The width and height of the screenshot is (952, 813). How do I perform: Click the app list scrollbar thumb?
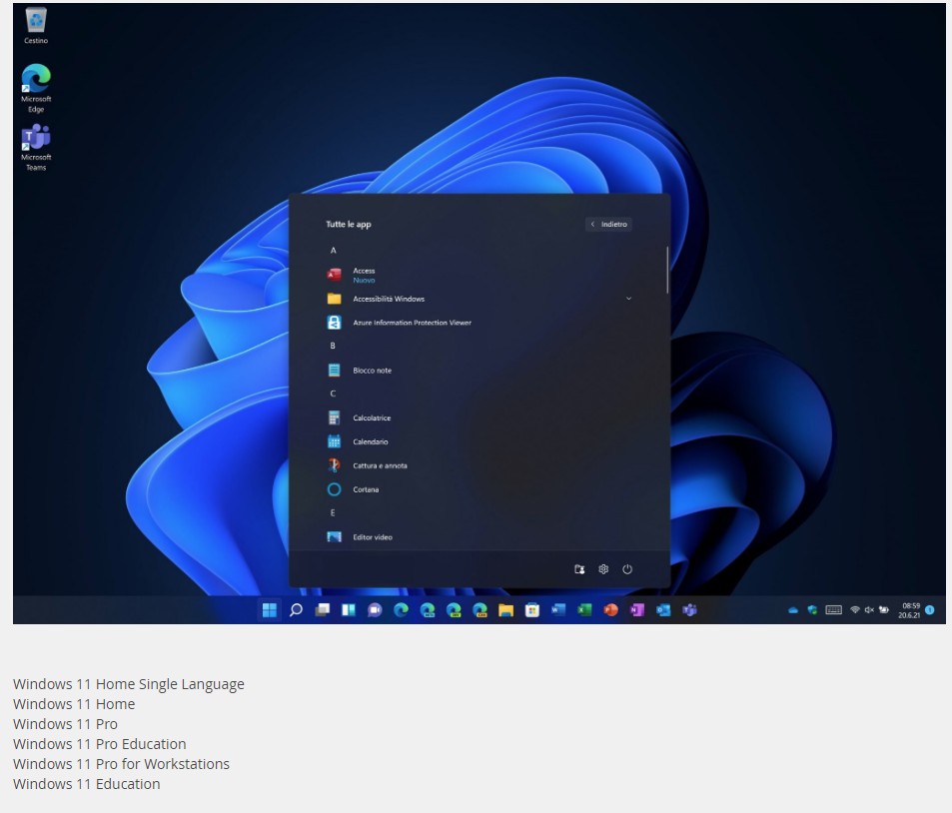(x=667, y=271)
